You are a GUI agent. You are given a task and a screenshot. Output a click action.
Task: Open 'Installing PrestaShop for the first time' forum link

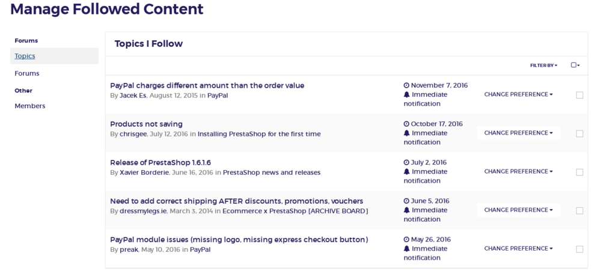coord(259,134)
